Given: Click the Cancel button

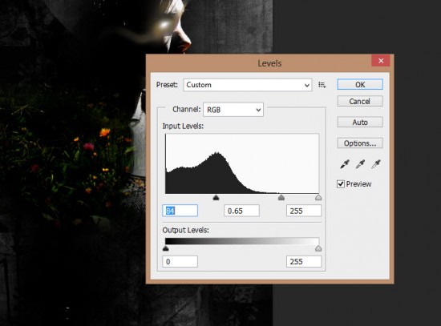Looking at the screenshot, I should [x=360, y=101].
